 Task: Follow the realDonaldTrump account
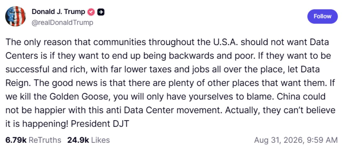[322, 16]
